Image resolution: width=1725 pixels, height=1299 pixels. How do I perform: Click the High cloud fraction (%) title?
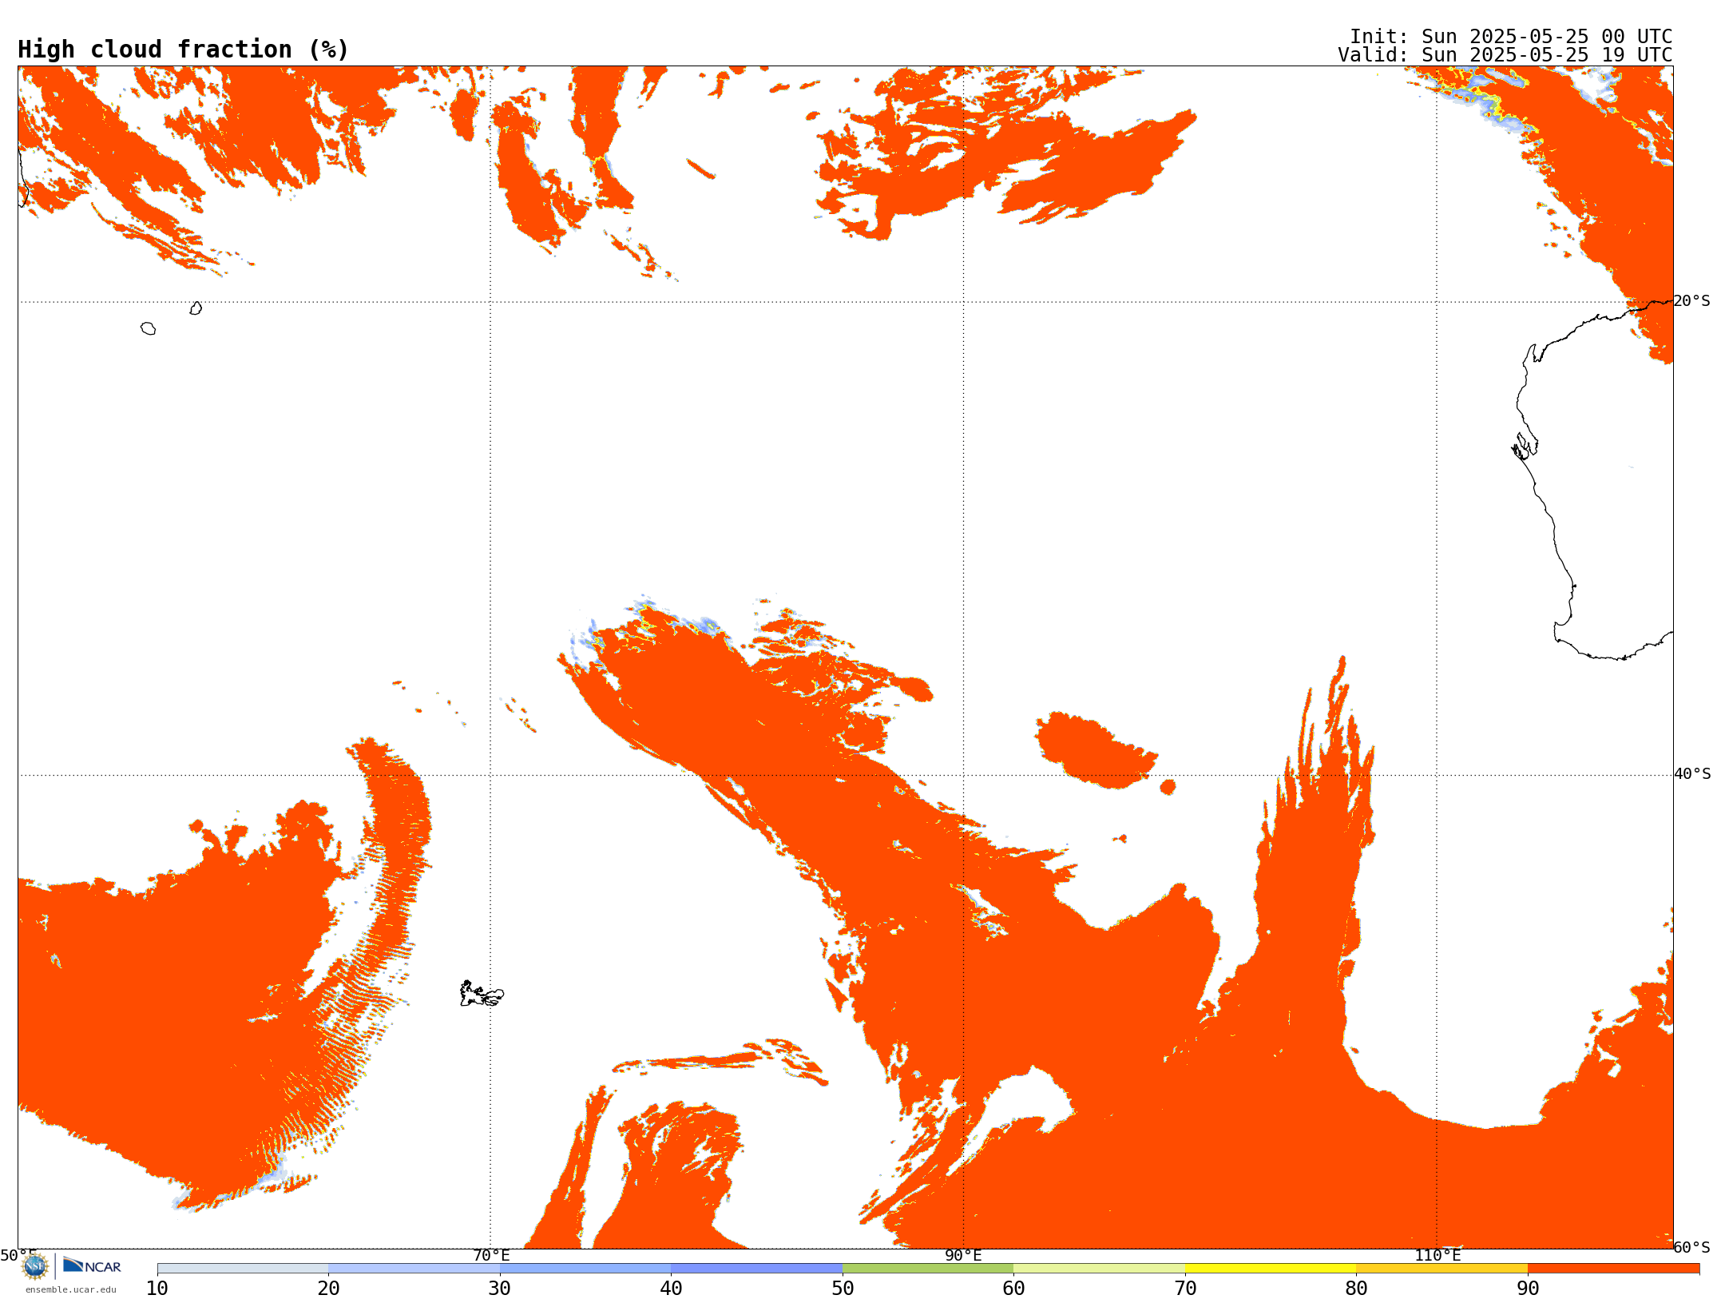[x=183, y=50]
